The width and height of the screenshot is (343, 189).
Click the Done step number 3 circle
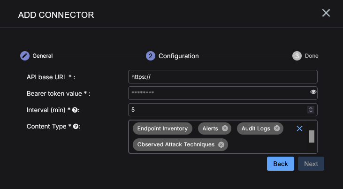click(x=297, y=56)
